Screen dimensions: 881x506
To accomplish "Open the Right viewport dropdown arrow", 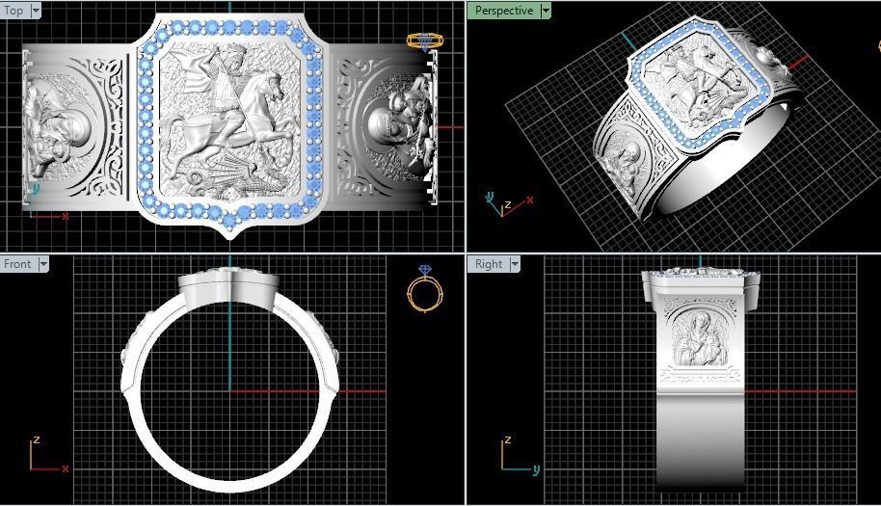I will pos(515,263).
